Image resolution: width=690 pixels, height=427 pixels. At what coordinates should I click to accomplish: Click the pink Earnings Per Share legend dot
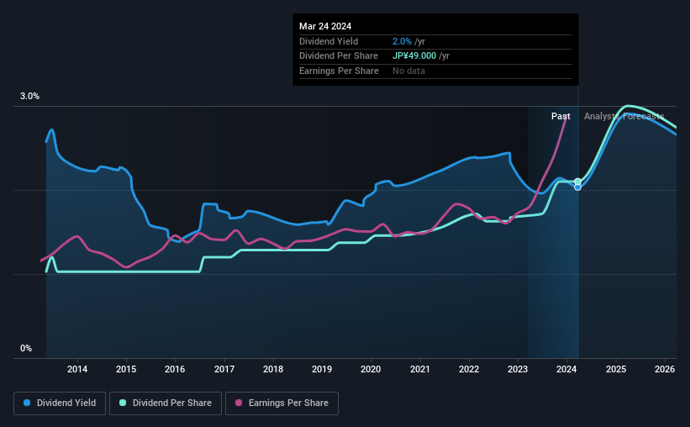tap(239, 403)
